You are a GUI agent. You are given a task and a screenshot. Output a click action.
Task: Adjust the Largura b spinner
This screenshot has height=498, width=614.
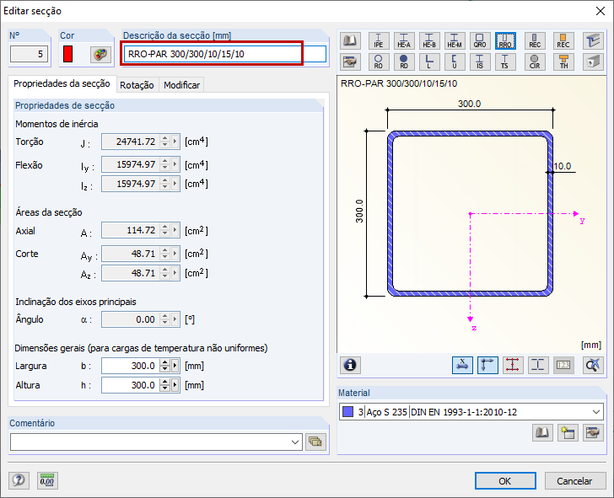coord(164,366)
